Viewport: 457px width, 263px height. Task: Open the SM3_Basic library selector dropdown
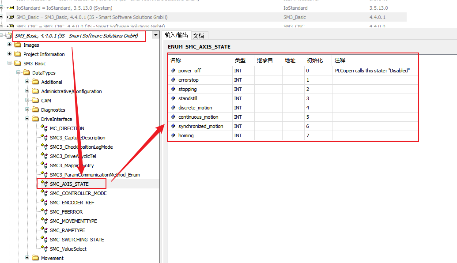tap(155, 35)
